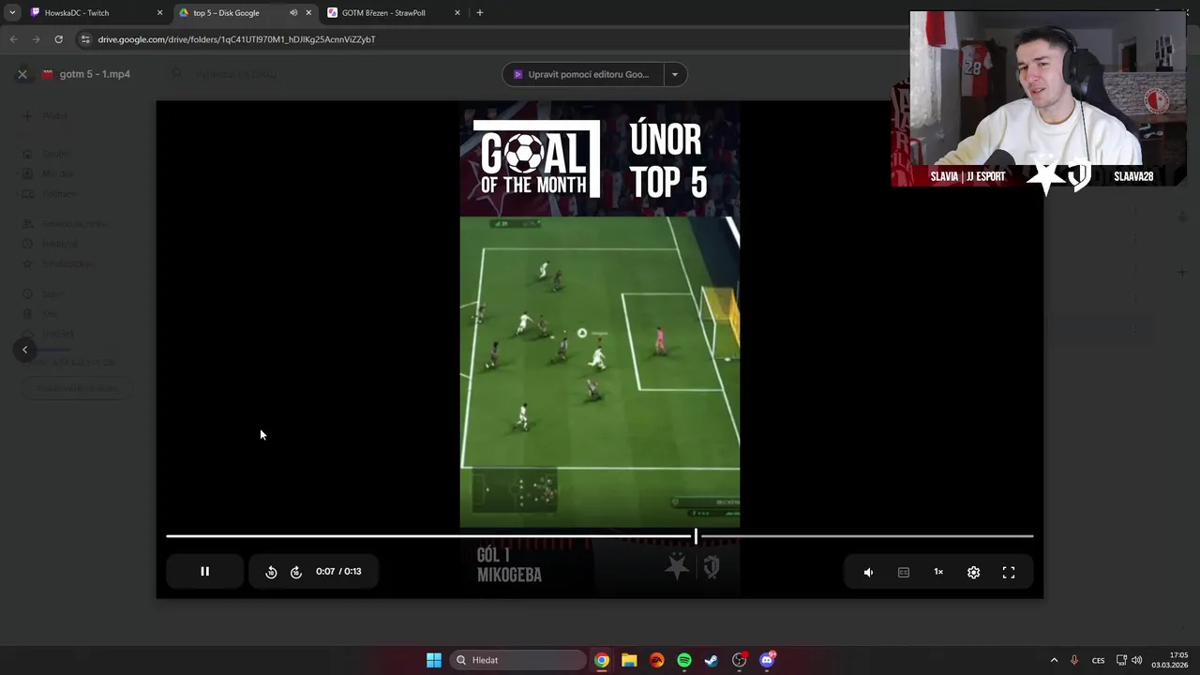Viewport: 1200px width, 675px height.
Task: Open Spotify from the taskbar
Action: click(x=684, y=660)
